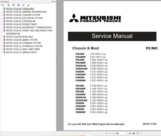161x136 pixels.
Task: Click serial F33C-50001-up
Action: [99, 72]
